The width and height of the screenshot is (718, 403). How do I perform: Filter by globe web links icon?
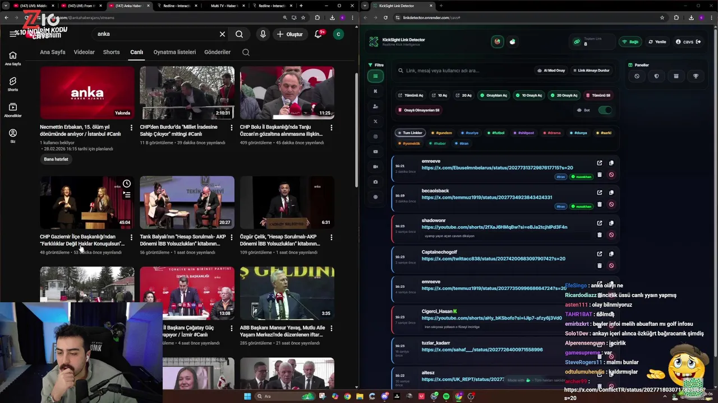coord(376,197)
